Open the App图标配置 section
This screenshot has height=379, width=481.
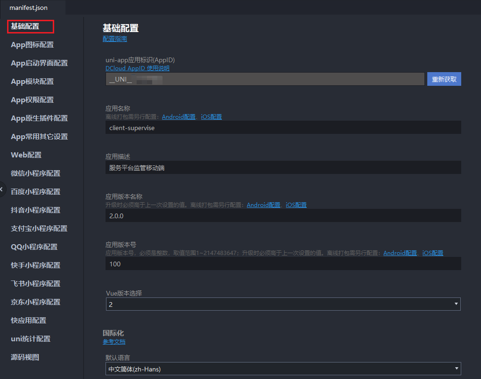point(32,44)
